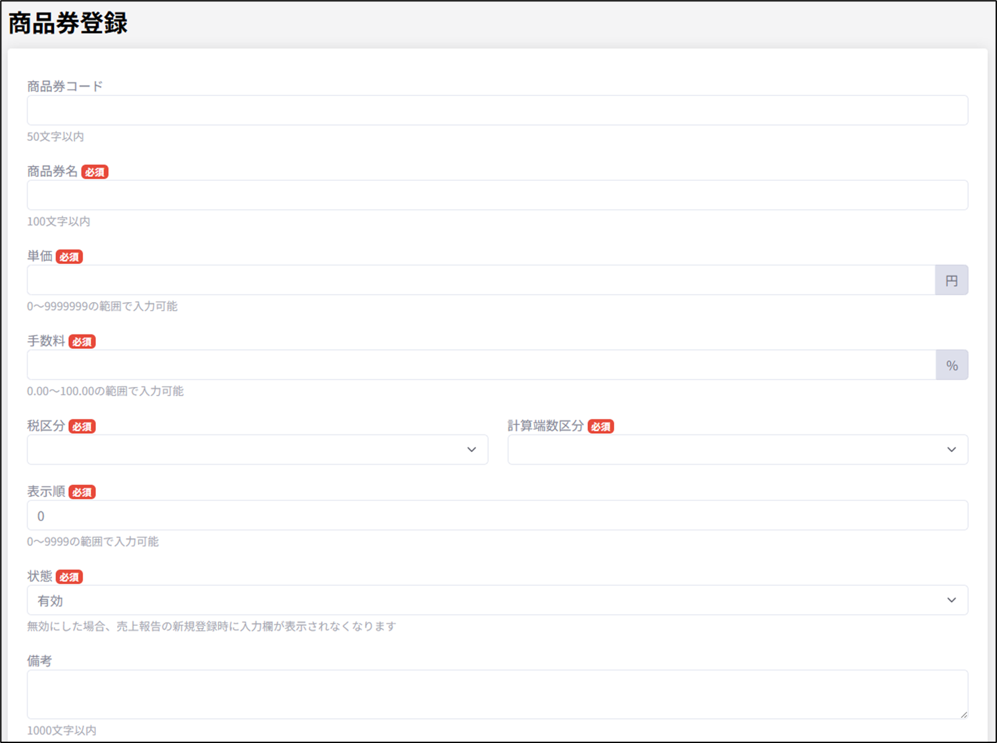Click the 必須 badge beside 状態 label
The height and width of the screenshot is (743, 997).
tap(69, 577)
